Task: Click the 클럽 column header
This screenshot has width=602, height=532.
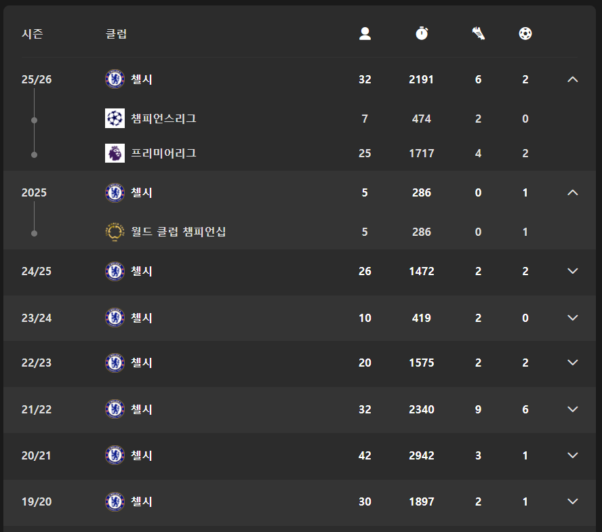Action: (x=116, y=34)
